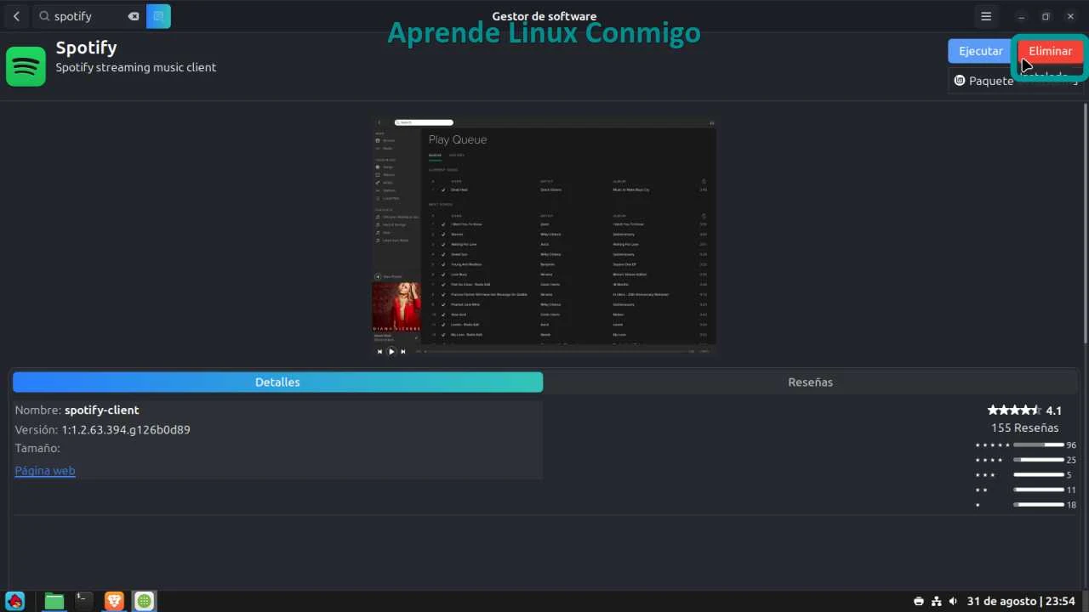
Task: Click the vertical scrollbar of the page
Action: point(1084,223)
